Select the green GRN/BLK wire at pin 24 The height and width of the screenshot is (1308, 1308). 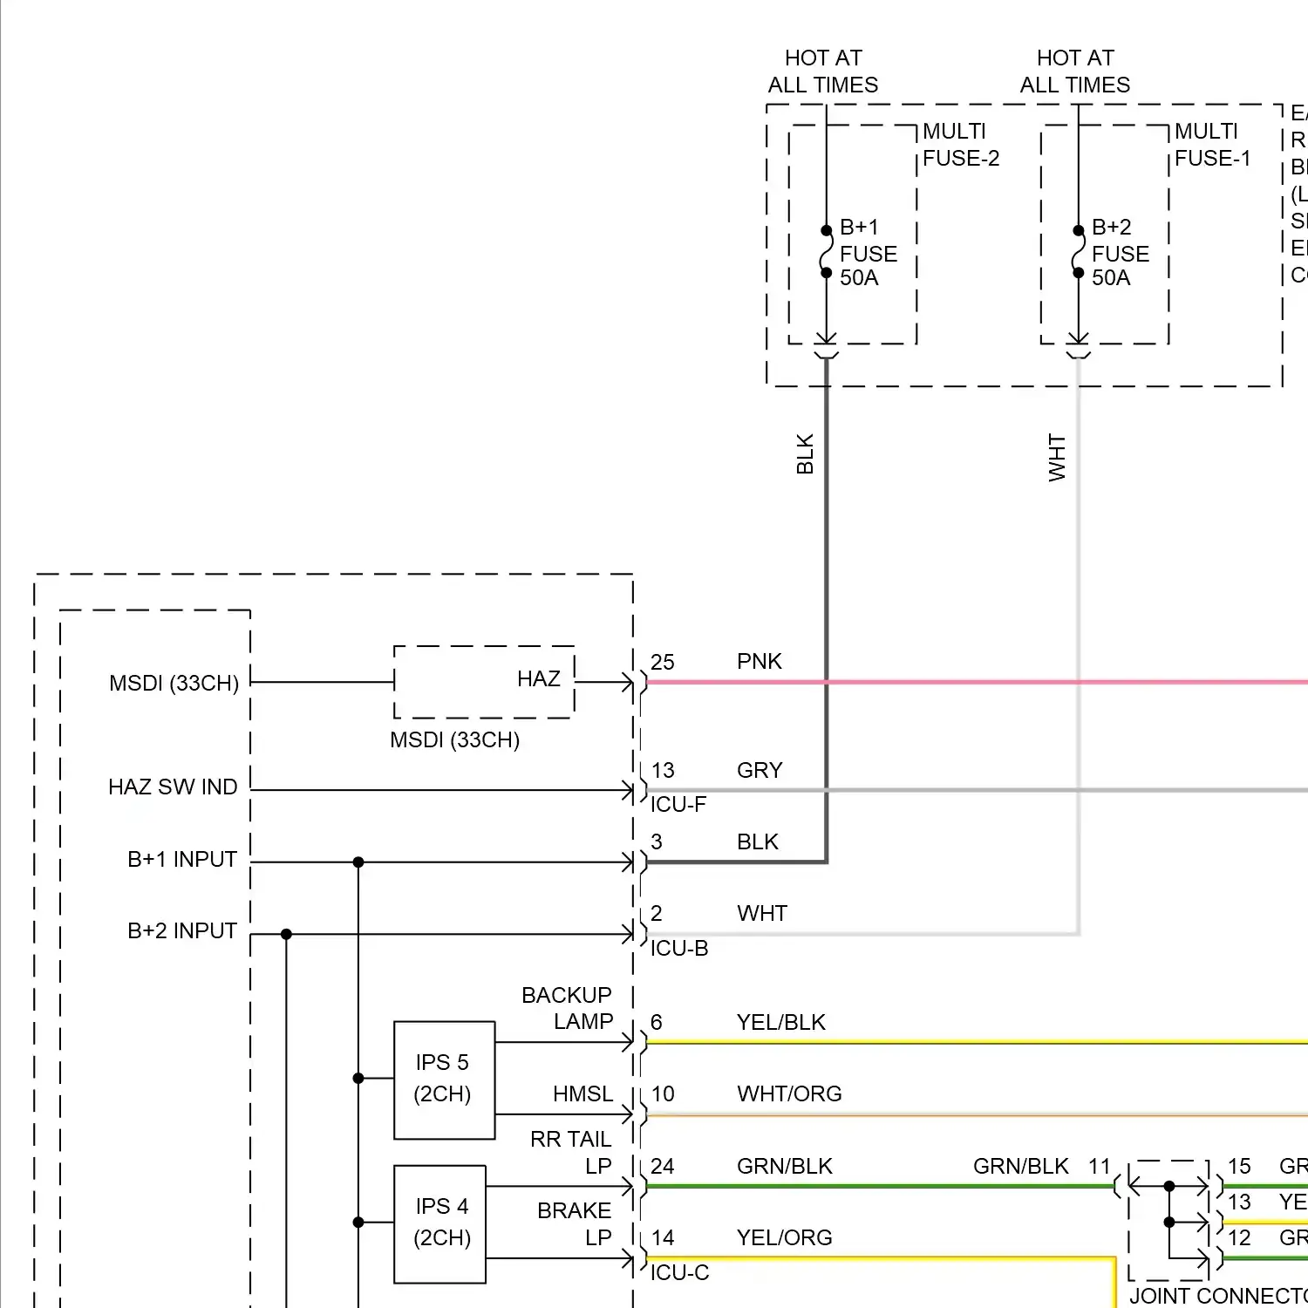(x=872, y=1186)
